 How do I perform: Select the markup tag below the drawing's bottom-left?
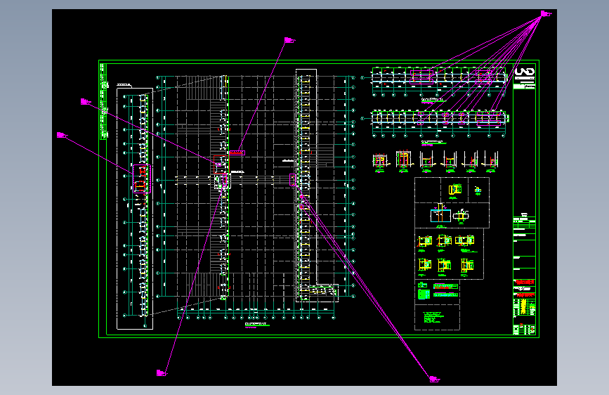tap(162, 373)
